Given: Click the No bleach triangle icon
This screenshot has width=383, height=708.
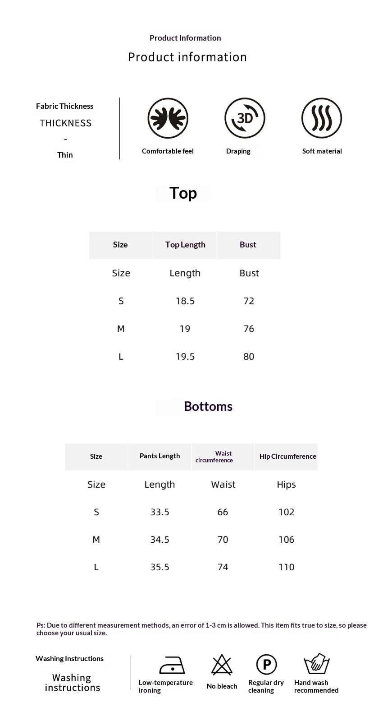Looking at the screenshot, I should [222, 665].
